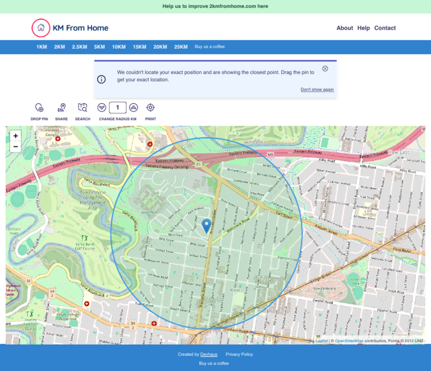Open the Help page

tap(364, 28)
